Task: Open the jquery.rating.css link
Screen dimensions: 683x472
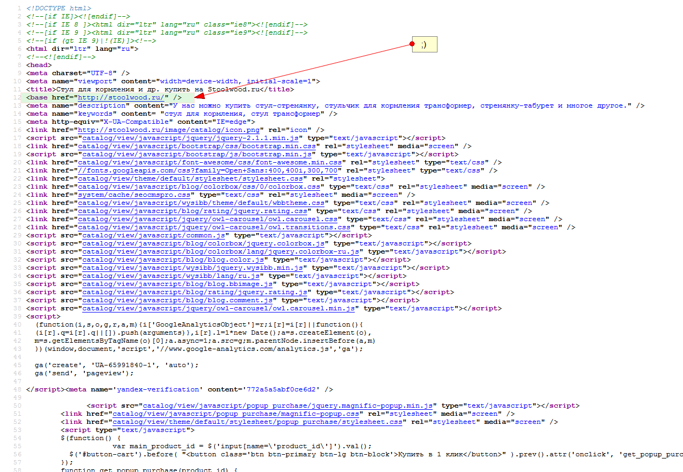Action: tap(193, 211)
